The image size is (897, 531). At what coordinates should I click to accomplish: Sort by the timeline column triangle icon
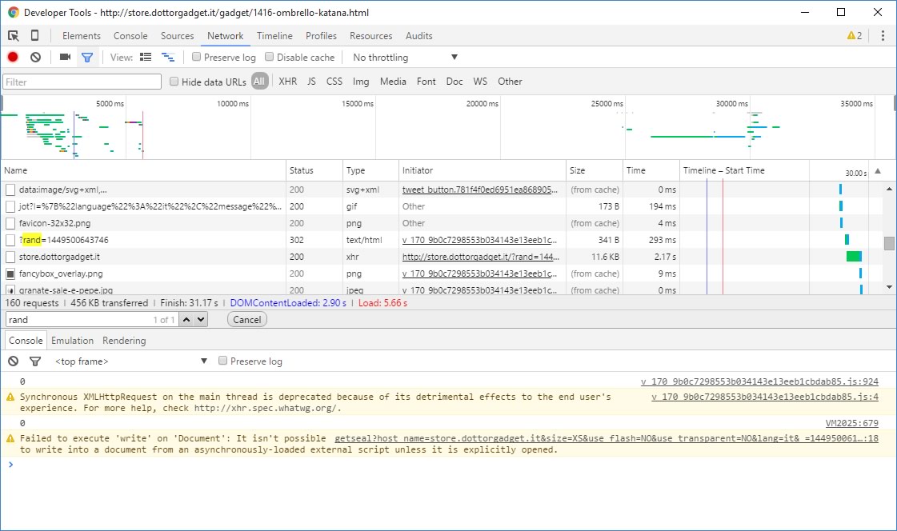click(x=878, y=171)
